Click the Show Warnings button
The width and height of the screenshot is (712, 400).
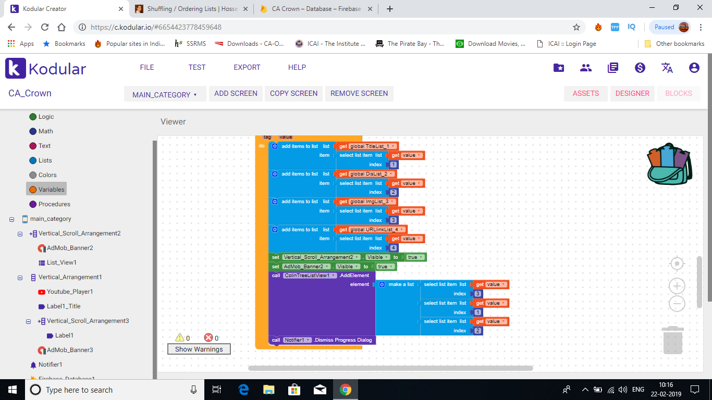tap(199, 349)
